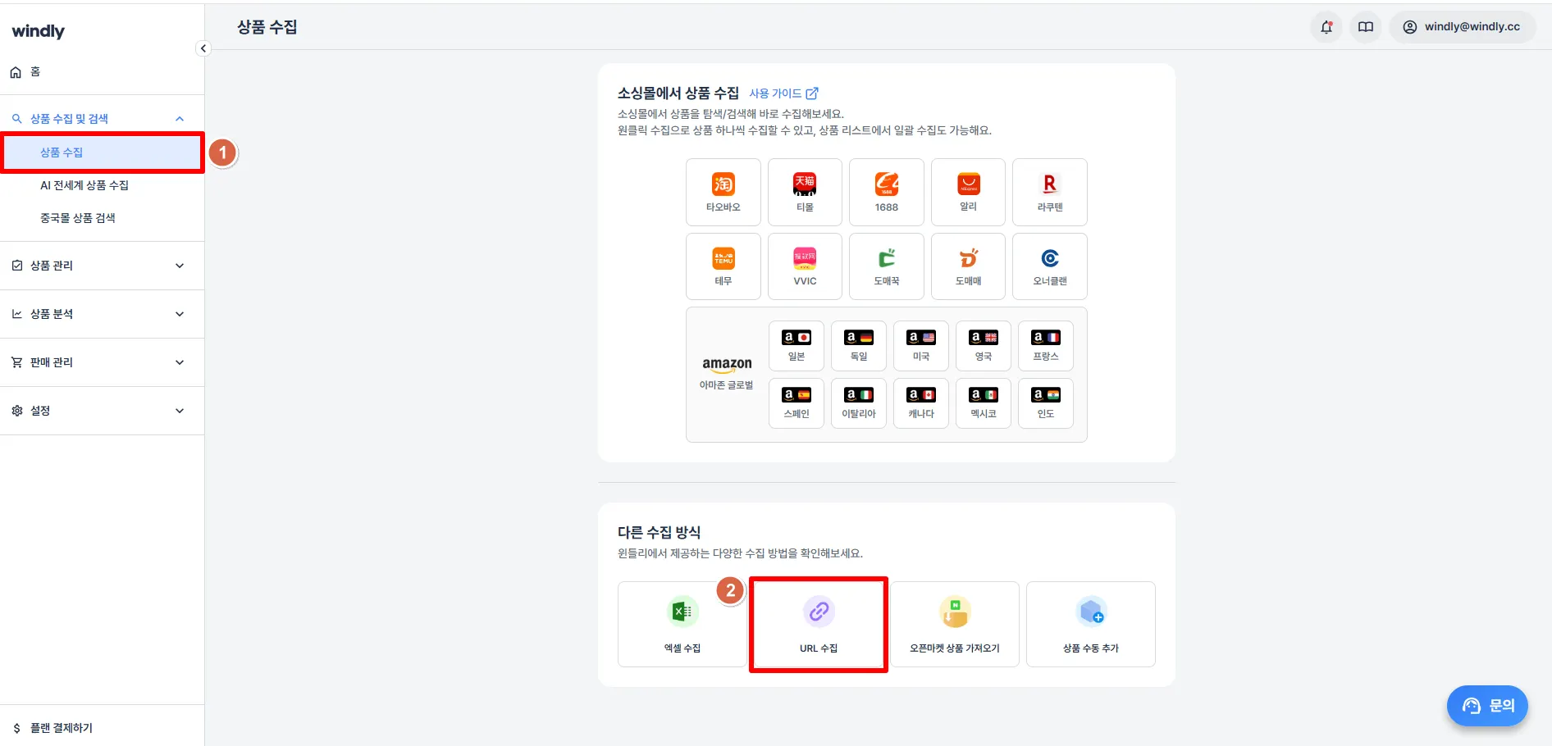Open the Tmall sourcing mall
This screenshot has height=746, width=1552.
805,192
